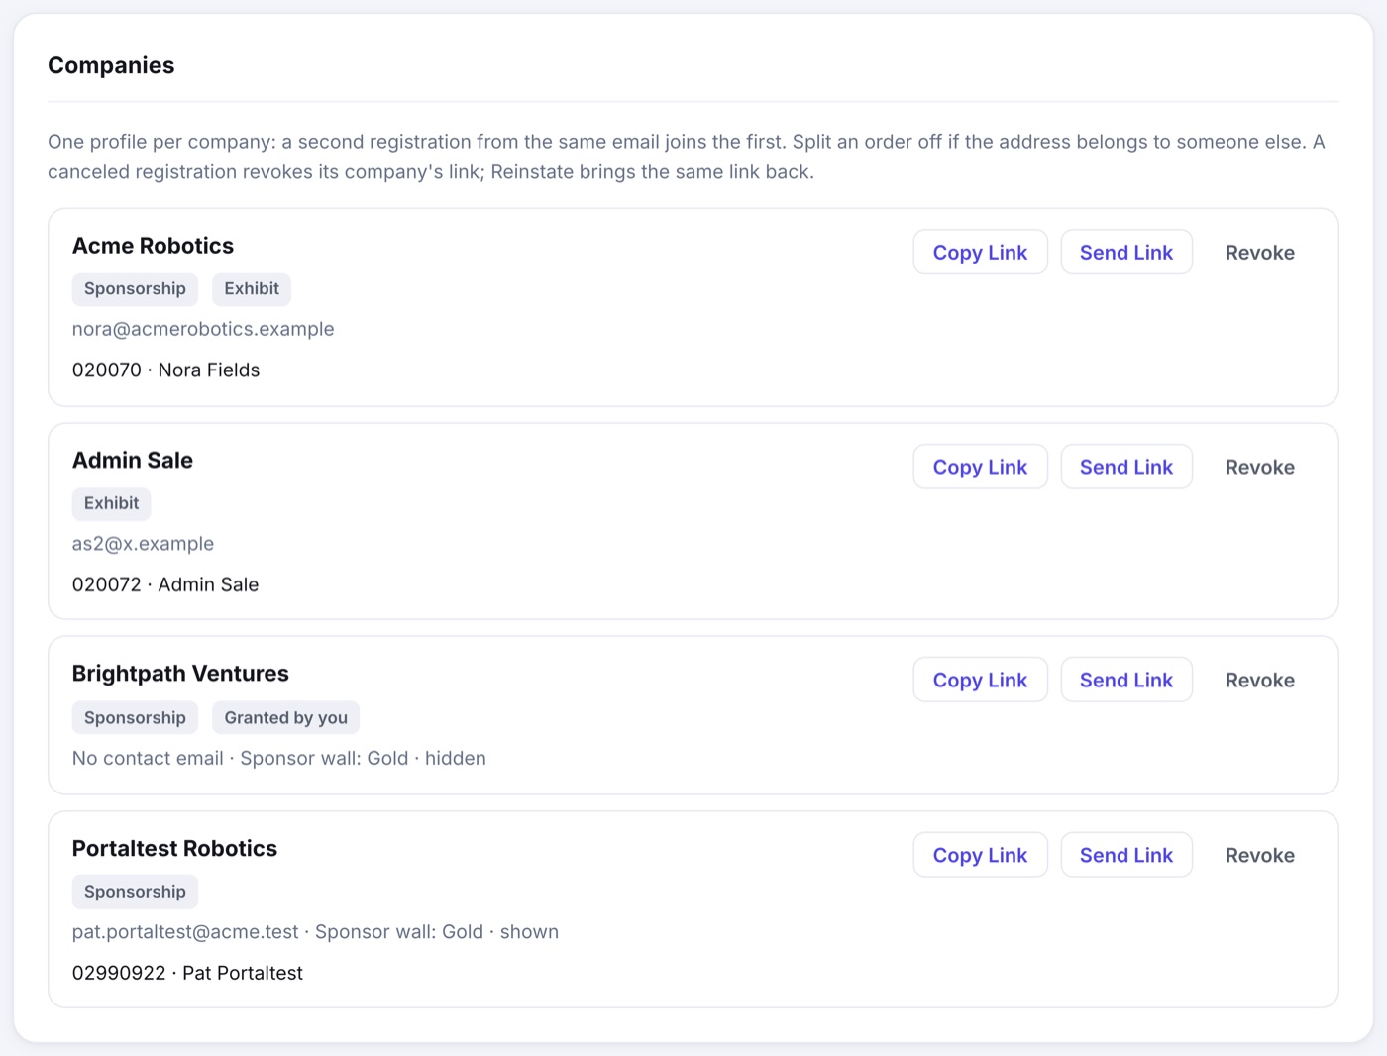This screenshot has height=1056, width=1387.
Task: Copy the Portaltest Robotics link
Action: point(980,855)
